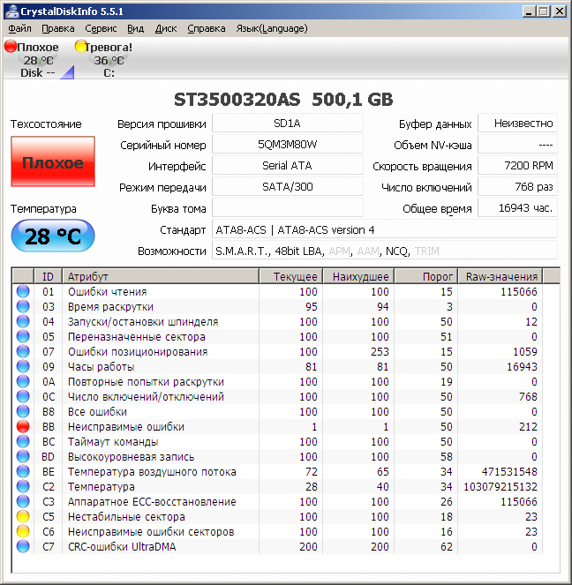Click the status orb for row BC Таймаут команды

23,441
